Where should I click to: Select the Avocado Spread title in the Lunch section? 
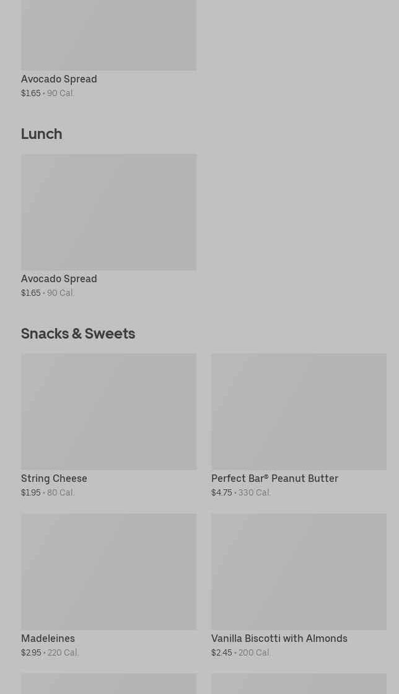tap(59, 279)
